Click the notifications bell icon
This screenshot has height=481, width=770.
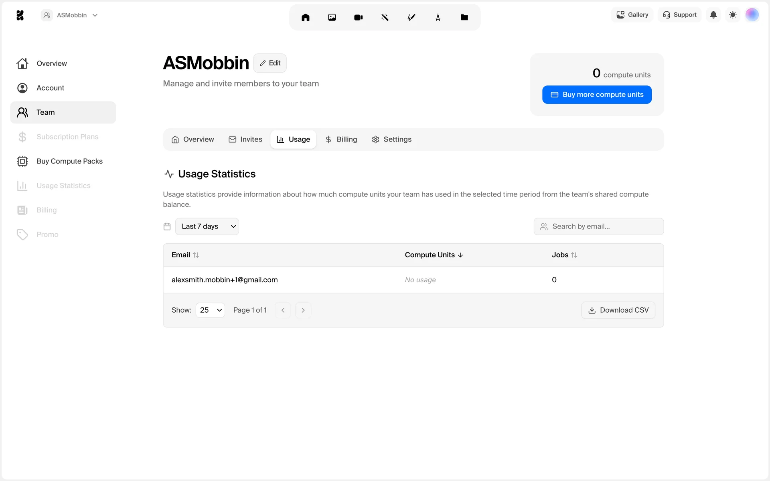pos(713,15)
